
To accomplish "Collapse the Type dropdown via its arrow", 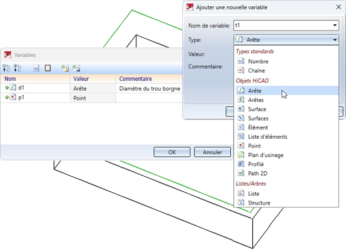I will tap(335, 40).
